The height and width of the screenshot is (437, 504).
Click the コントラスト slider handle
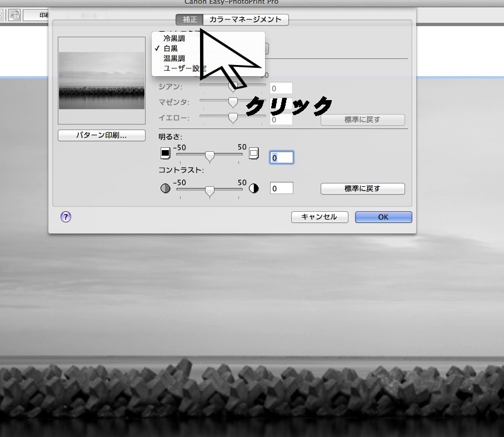click(x=209, y=191)
